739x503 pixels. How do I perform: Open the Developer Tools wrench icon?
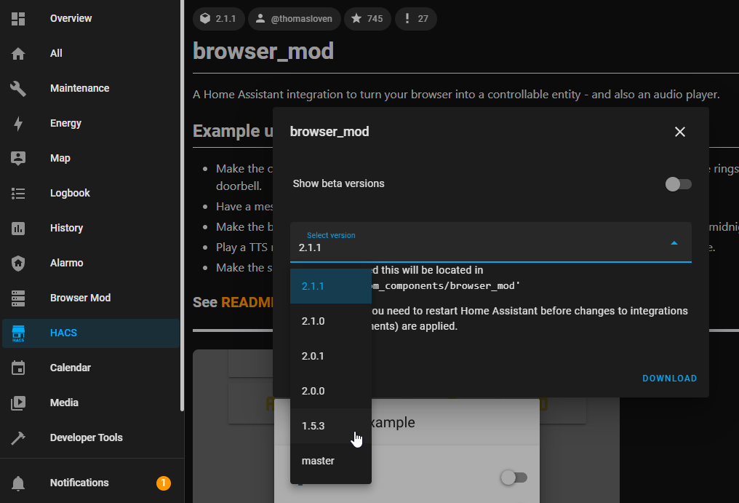[20, 437]
